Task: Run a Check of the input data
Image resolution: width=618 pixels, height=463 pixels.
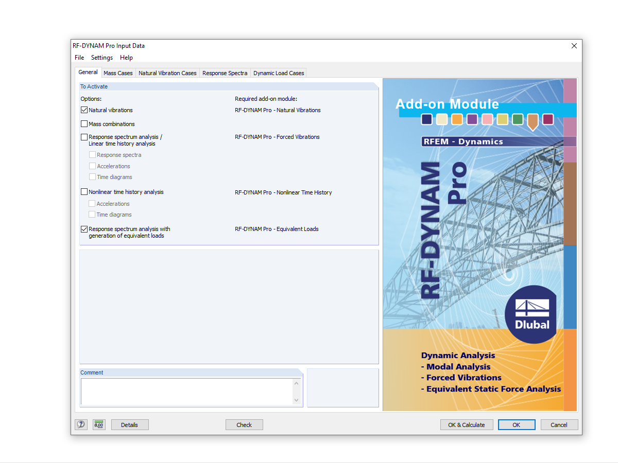Action: [x=244, y=424]
